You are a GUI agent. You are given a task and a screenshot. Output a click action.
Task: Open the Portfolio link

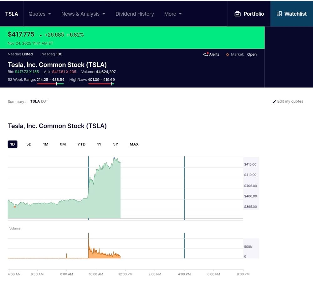pyautogui.click(x=249, y=14)
